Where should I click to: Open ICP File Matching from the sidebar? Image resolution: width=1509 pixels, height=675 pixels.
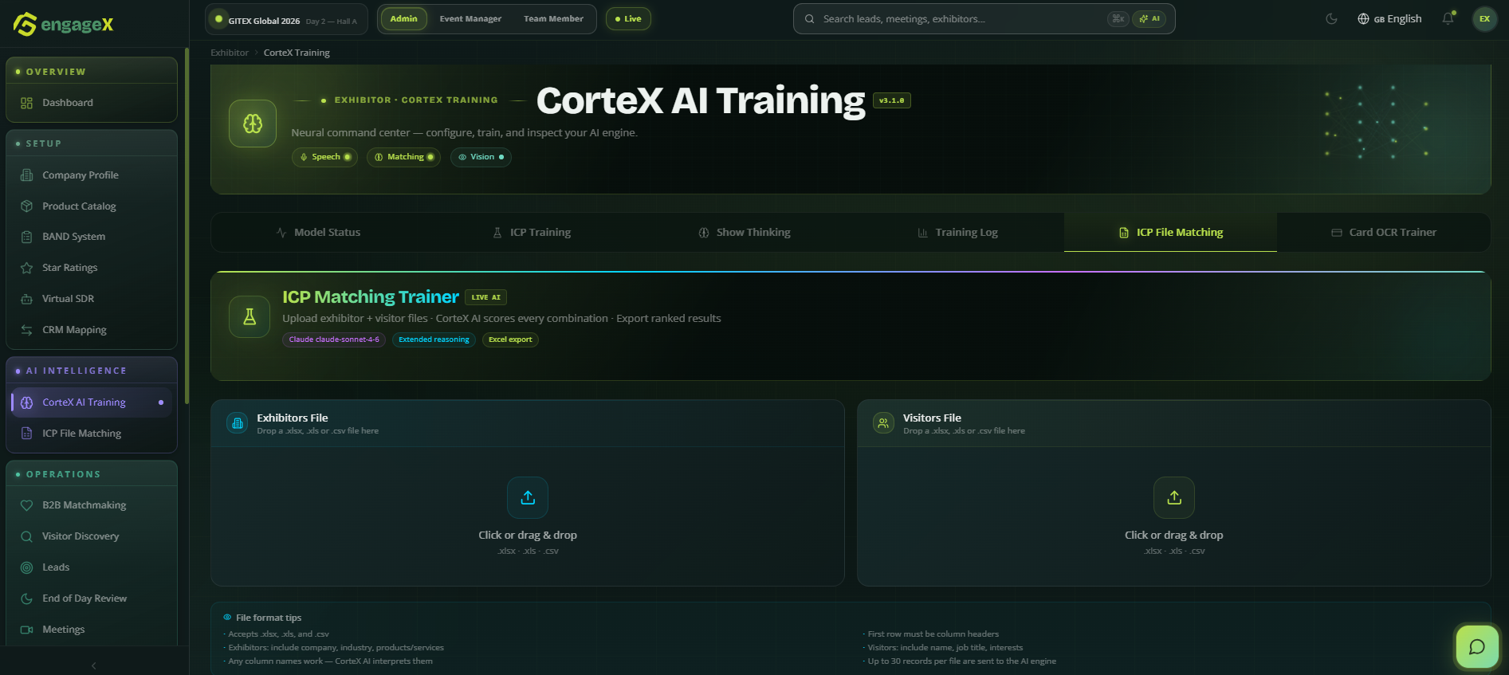[x=92, y=434]
